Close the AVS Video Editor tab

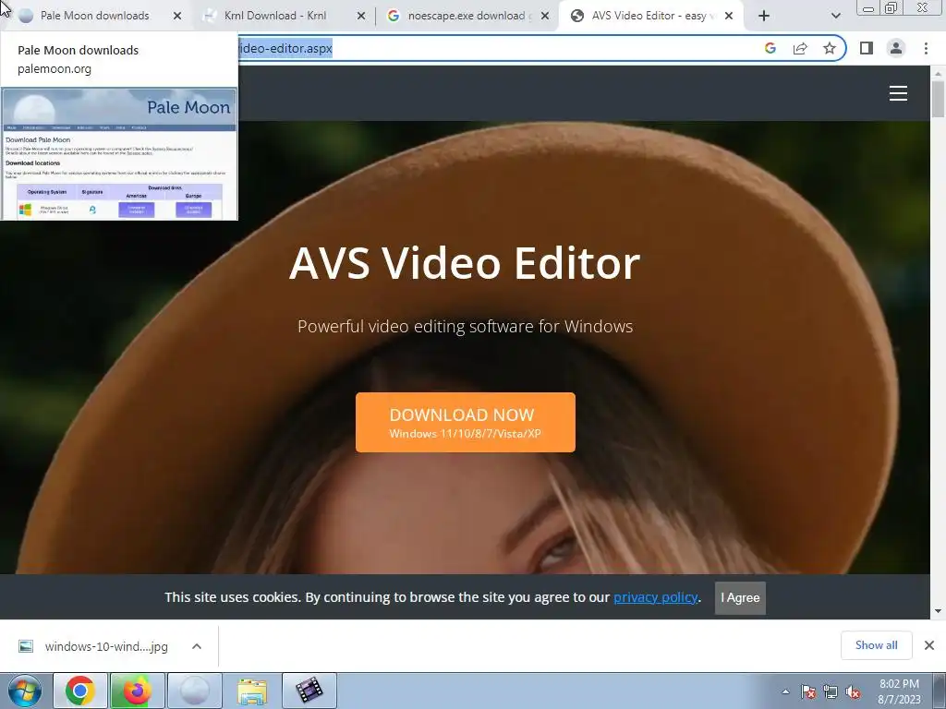click(729, 17)
